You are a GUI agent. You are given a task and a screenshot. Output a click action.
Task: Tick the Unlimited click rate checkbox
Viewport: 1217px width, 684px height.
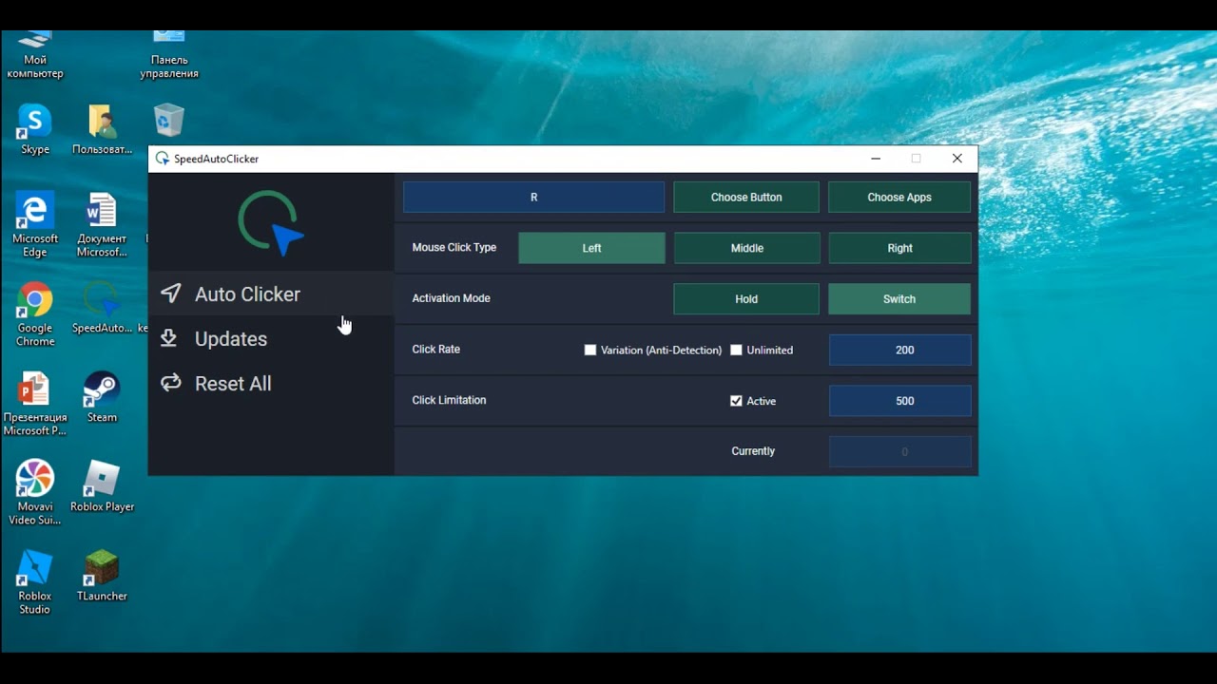click(x=736, y=350)
